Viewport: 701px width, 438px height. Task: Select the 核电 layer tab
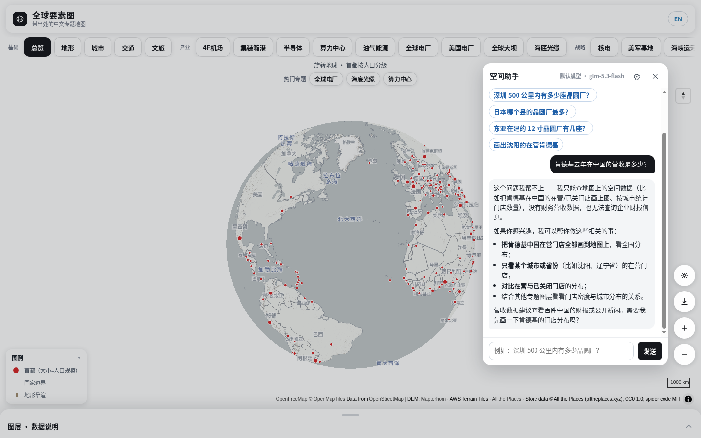pyautogui.click(x=604, y=47)
